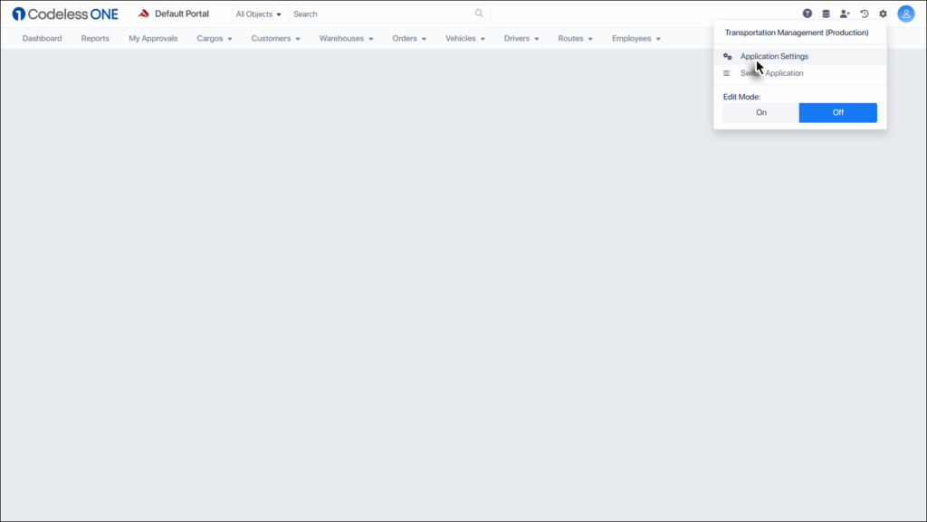Click the help question mark icon
The width and height of the screenshot is (927, 522).
click(808, 14)
